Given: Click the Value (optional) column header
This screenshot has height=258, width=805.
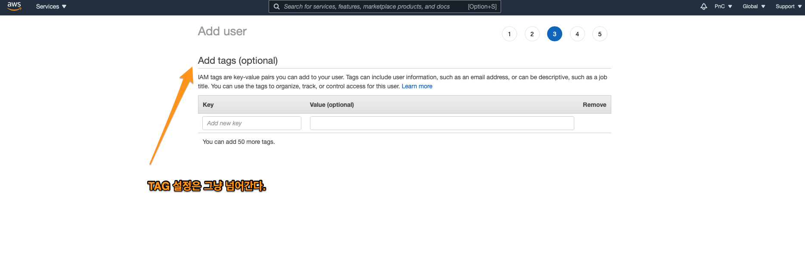Looking at the screenshot, I should (x=331, y=105).
